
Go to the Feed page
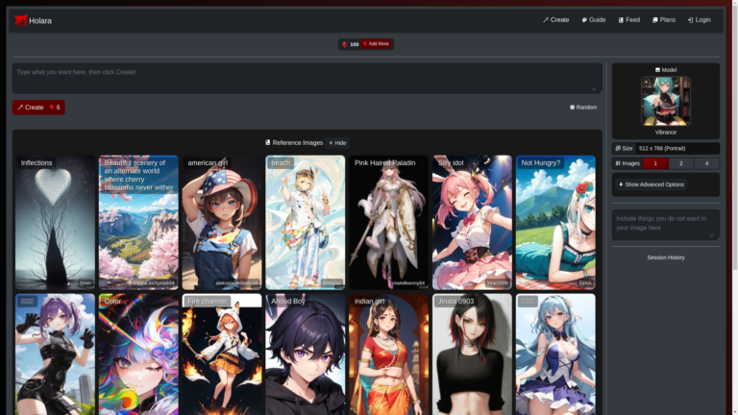point(628,20)
